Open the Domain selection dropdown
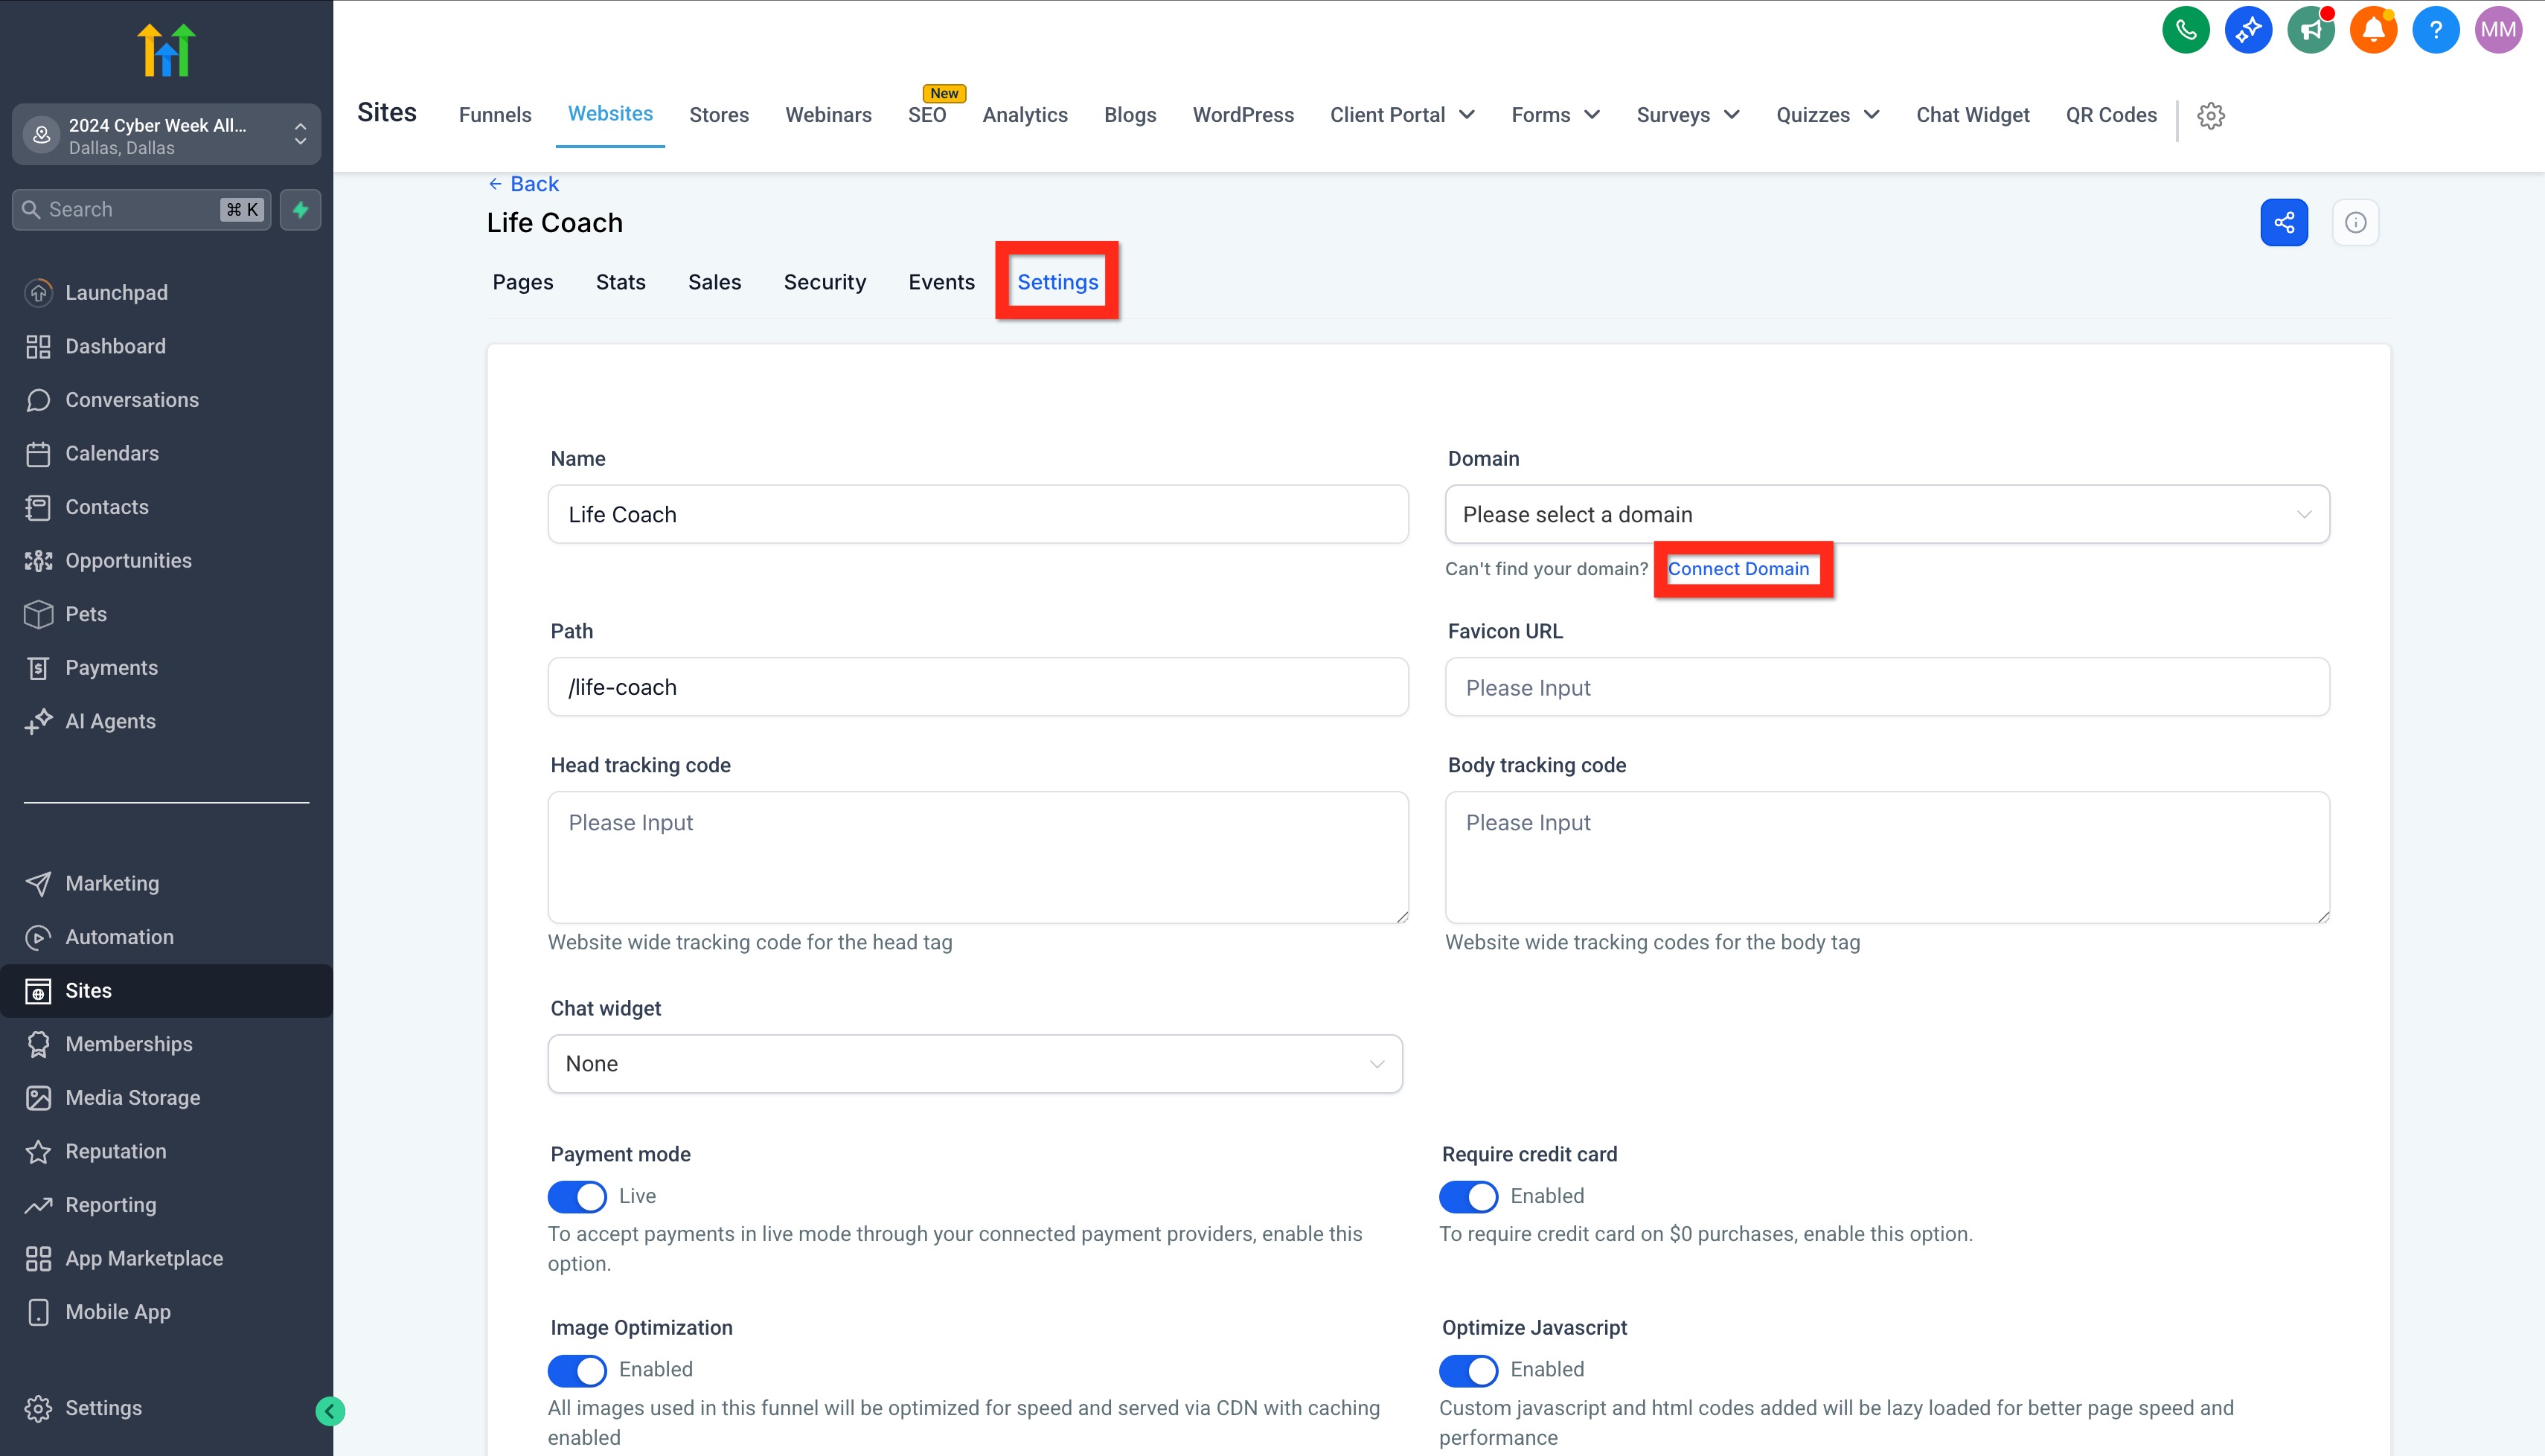Viewport: 2545px width, 1456px height. [x=1886, y=514]
